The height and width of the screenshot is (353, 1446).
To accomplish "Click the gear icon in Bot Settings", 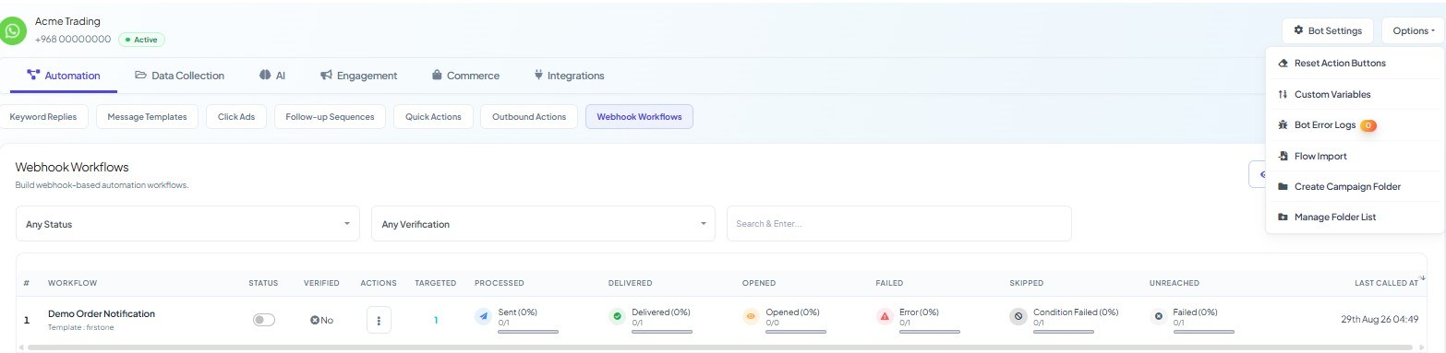I will [1298, 30].
